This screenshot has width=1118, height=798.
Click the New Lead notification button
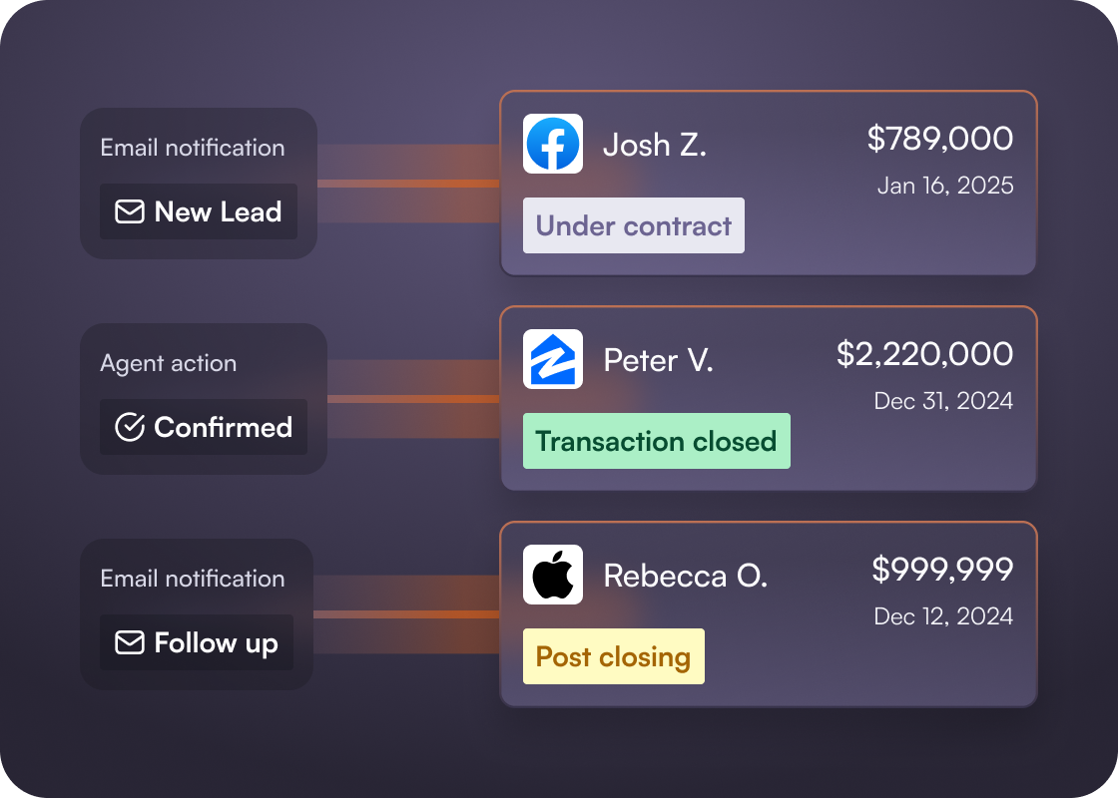(199, 211)
